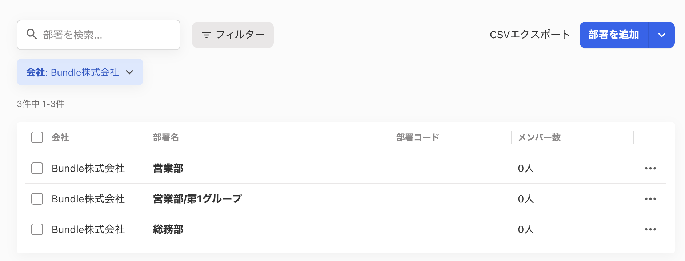
Task: Click the filter lines icon
Action: point(206,35)
